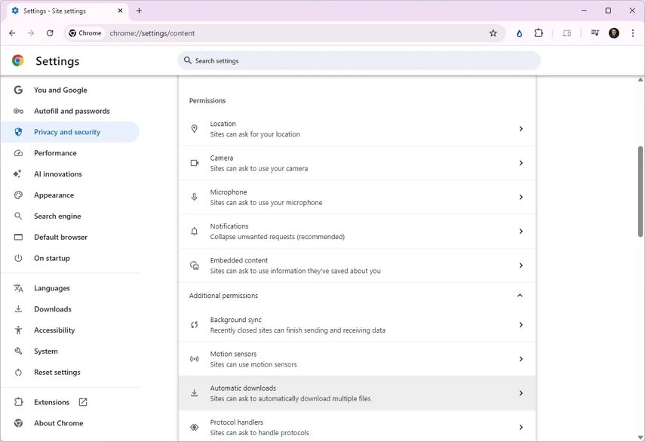Image resolution: width=645 pixels, height=442 pixels.
Task: Open the Extensions puzzle icon
Action: tap(538, 33)
